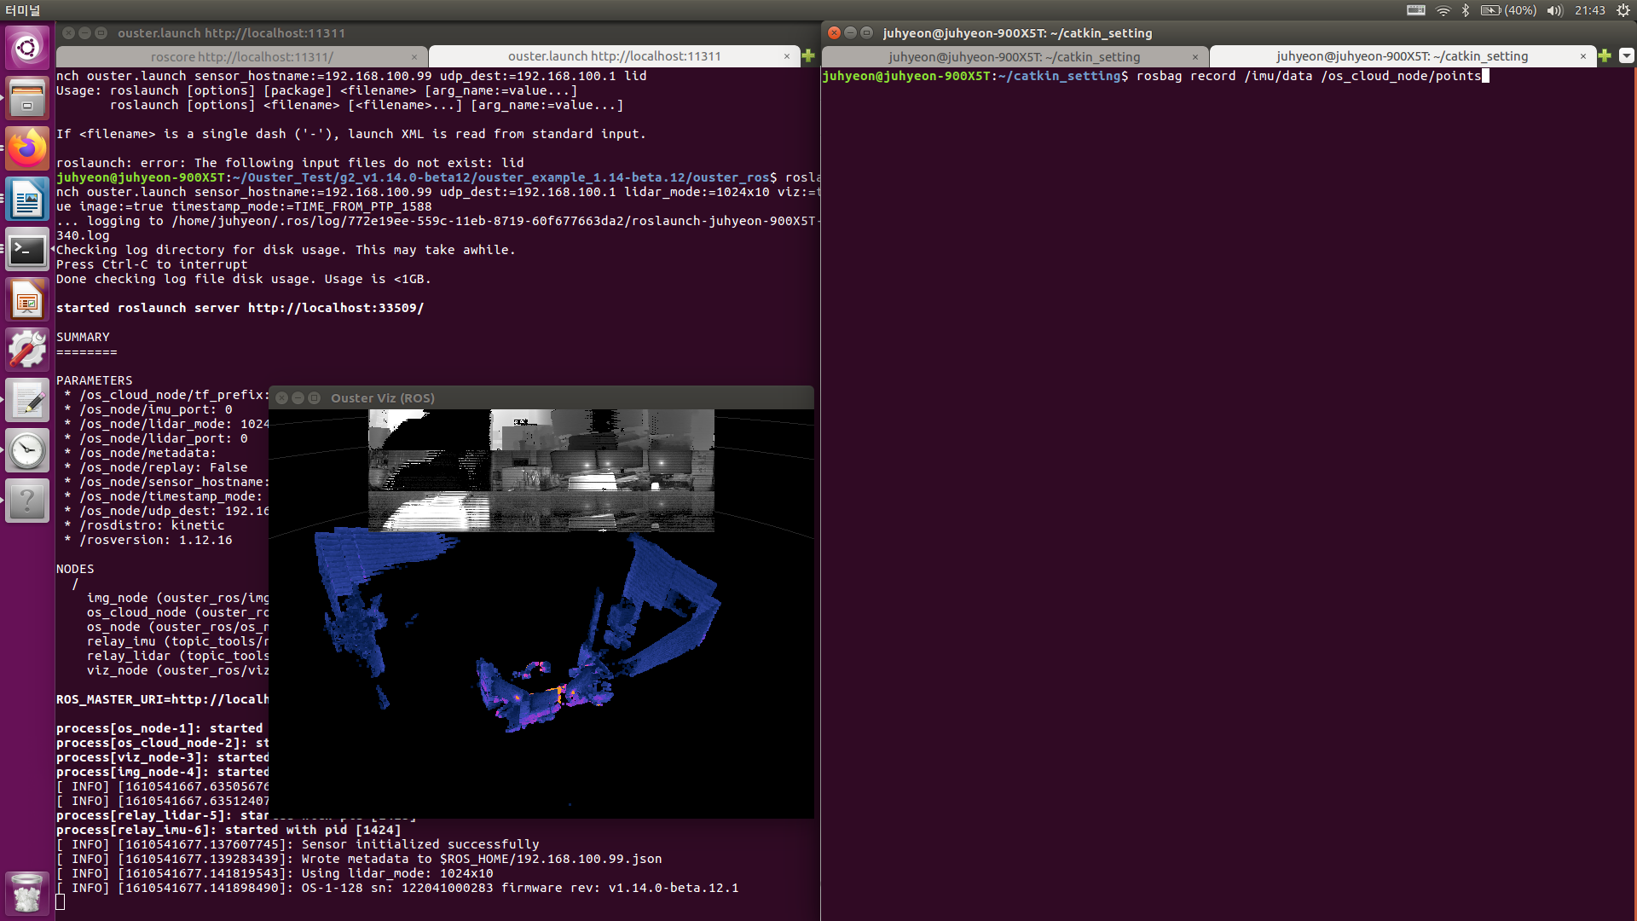
Task: Maximize the Ouster Viz (ROS) window
Action: click(314, 398)
